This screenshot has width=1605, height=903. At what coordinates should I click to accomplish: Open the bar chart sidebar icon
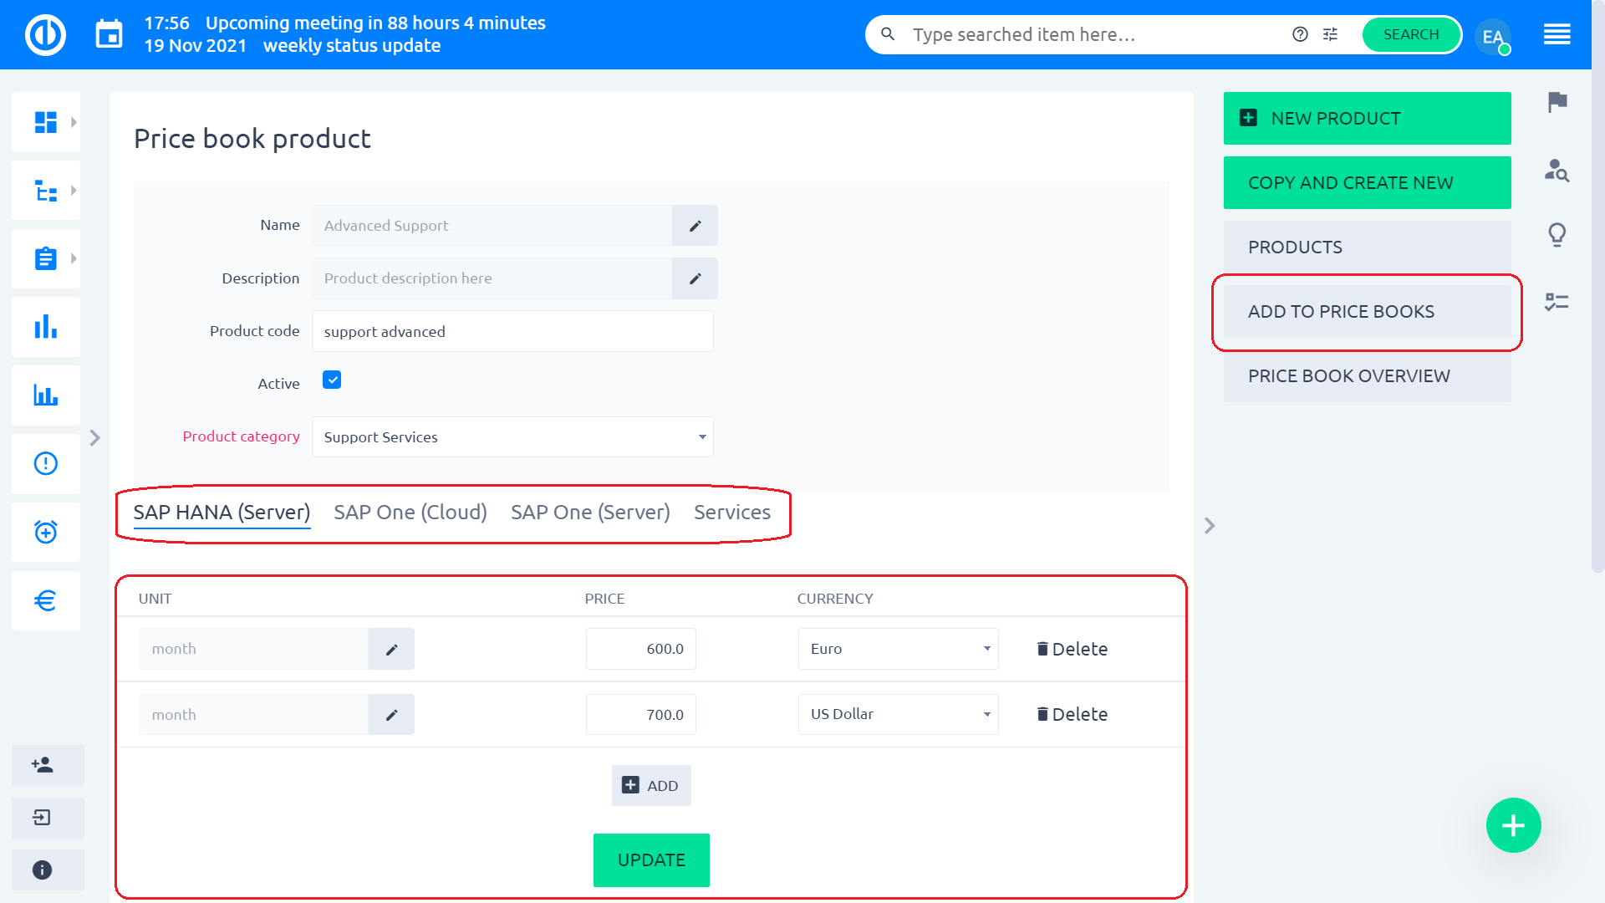point(46,327)
